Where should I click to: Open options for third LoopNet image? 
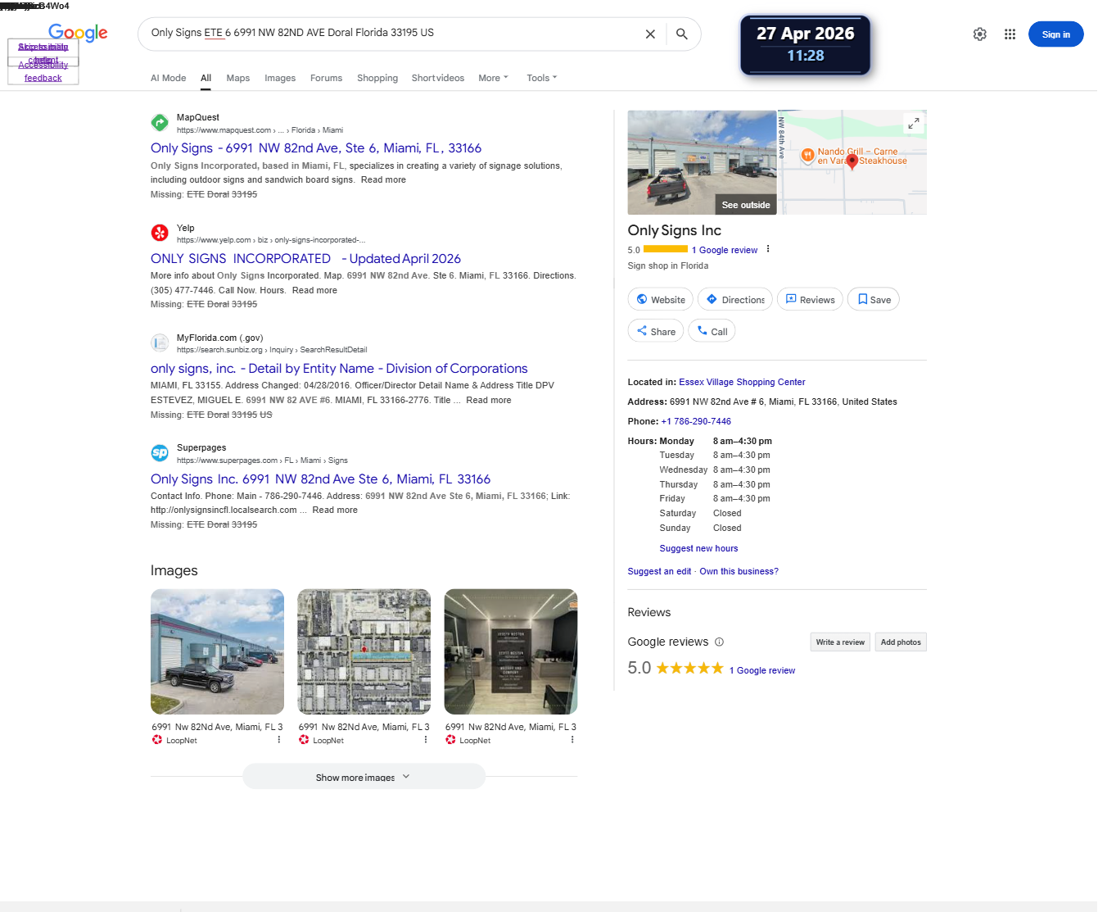572,740
